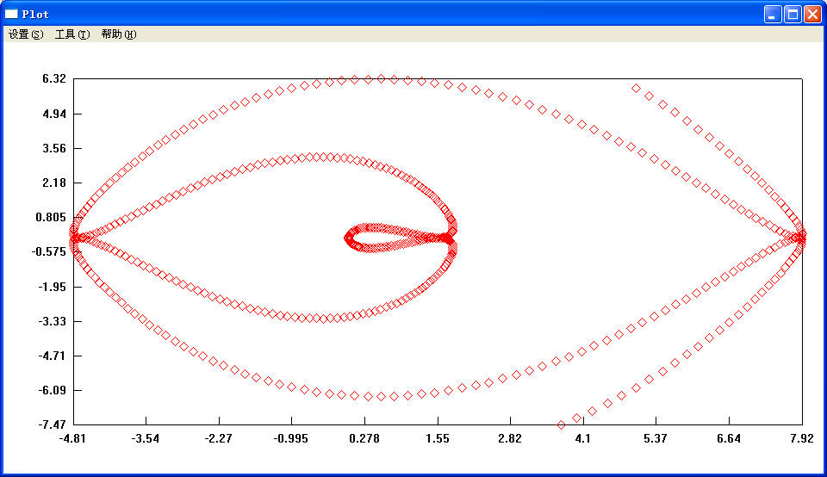Click y-axis label 2.18
The width and height of the screenshot is (827, 477).
[x=54, y=183]
